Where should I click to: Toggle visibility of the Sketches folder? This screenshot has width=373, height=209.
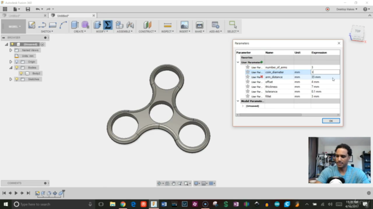pos(17,79)
